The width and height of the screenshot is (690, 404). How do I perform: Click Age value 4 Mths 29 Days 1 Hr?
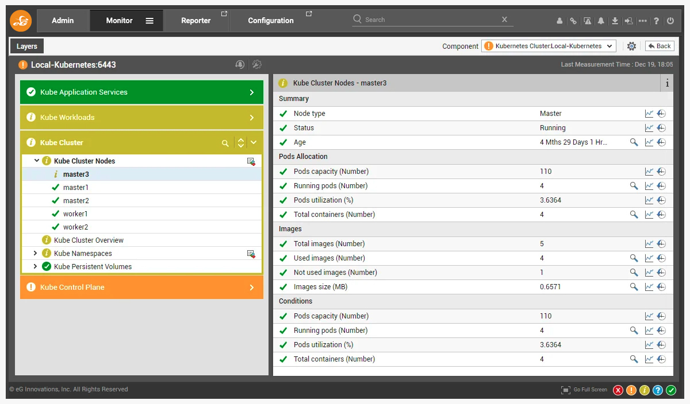pyautogui.click(x=573, y=142)
